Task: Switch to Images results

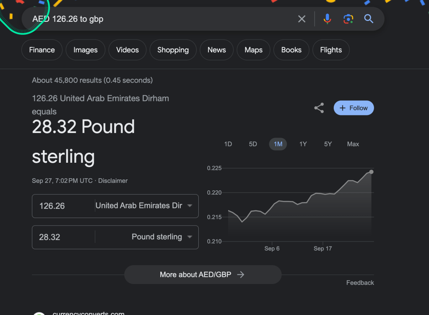Action: tap(86, 50)
